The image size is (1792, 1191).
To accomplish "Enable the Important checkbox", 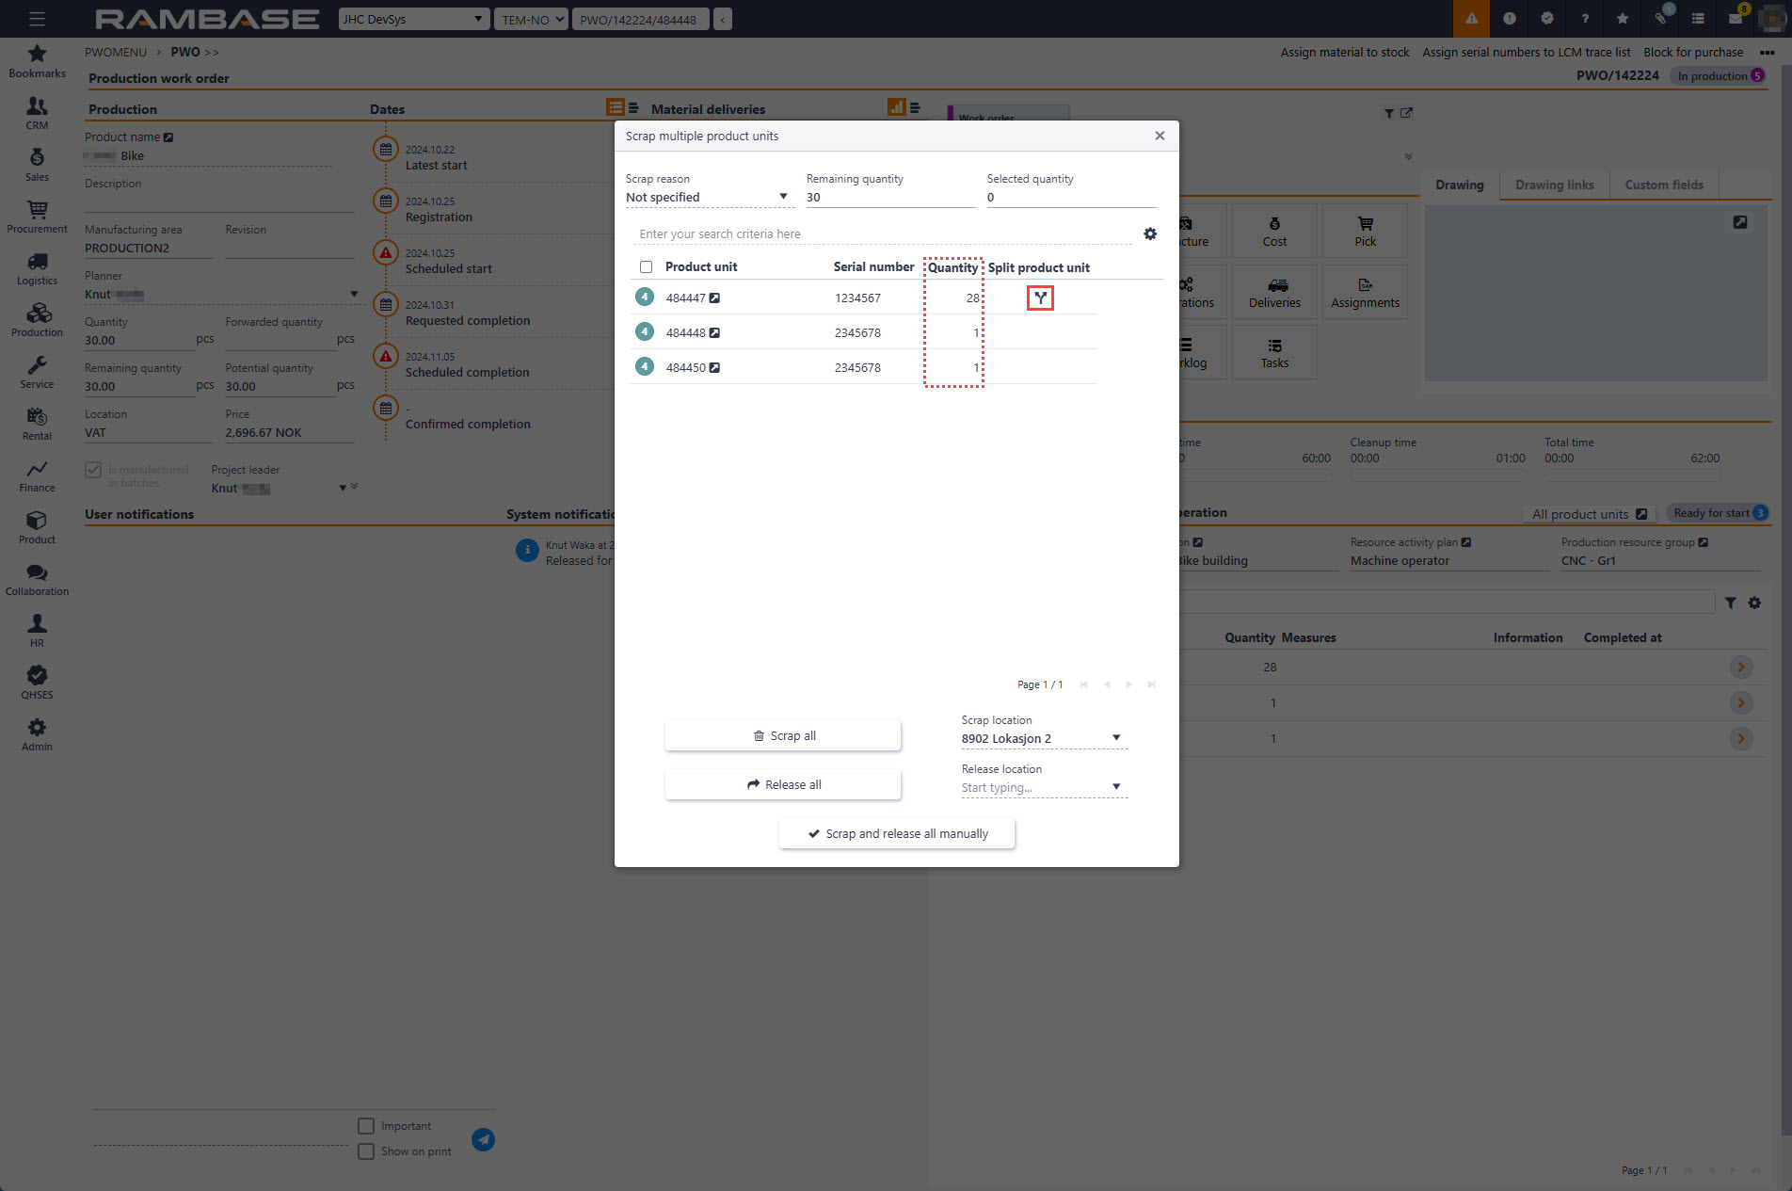I will (366, 1126).
